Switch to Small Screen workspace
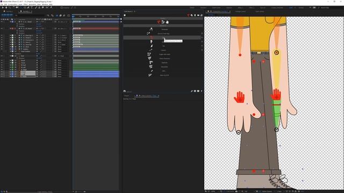The image size is (344, 193). coord(216,8)
